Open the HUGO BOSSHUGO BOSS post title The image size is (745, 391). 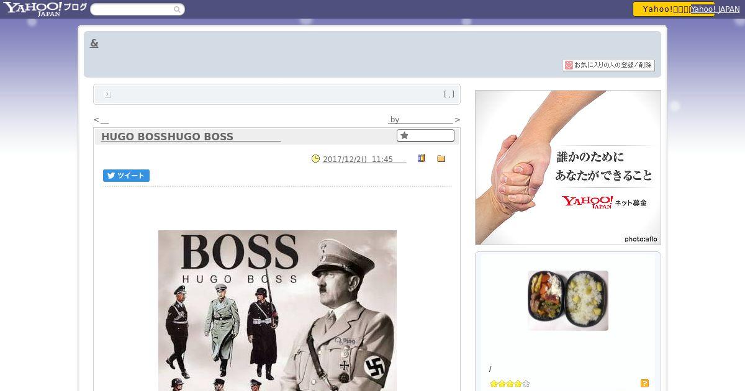click(x=191, y=137)
